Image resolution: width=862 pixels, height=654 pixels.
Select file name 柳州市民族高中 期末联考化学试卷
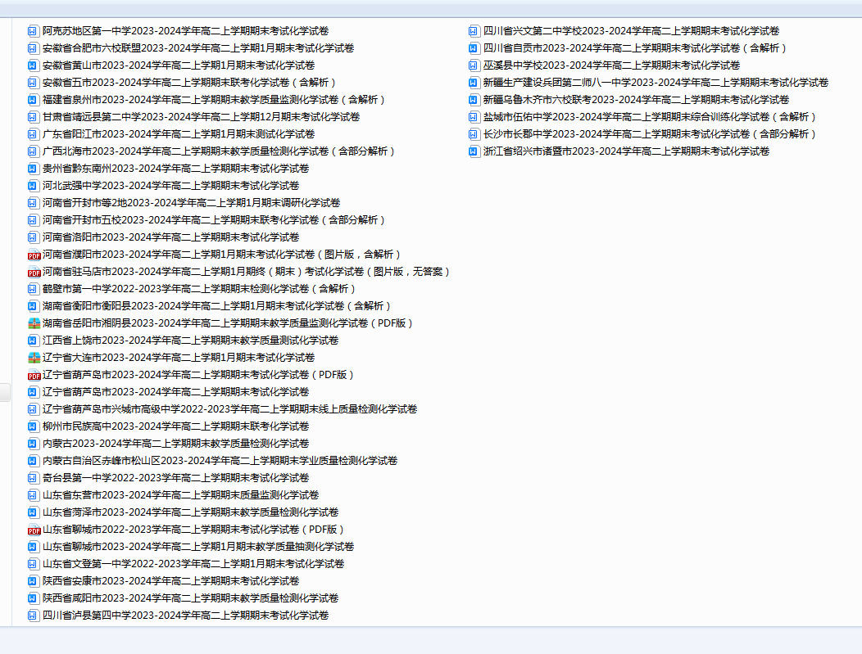point(176,426)
